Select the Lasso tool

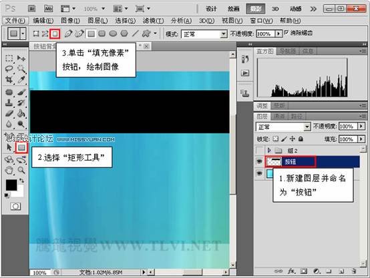(9, 69)
